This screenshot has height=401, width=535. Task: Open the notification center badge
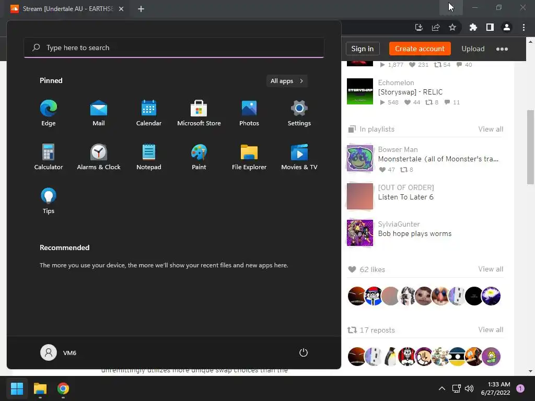coord(520,388)
